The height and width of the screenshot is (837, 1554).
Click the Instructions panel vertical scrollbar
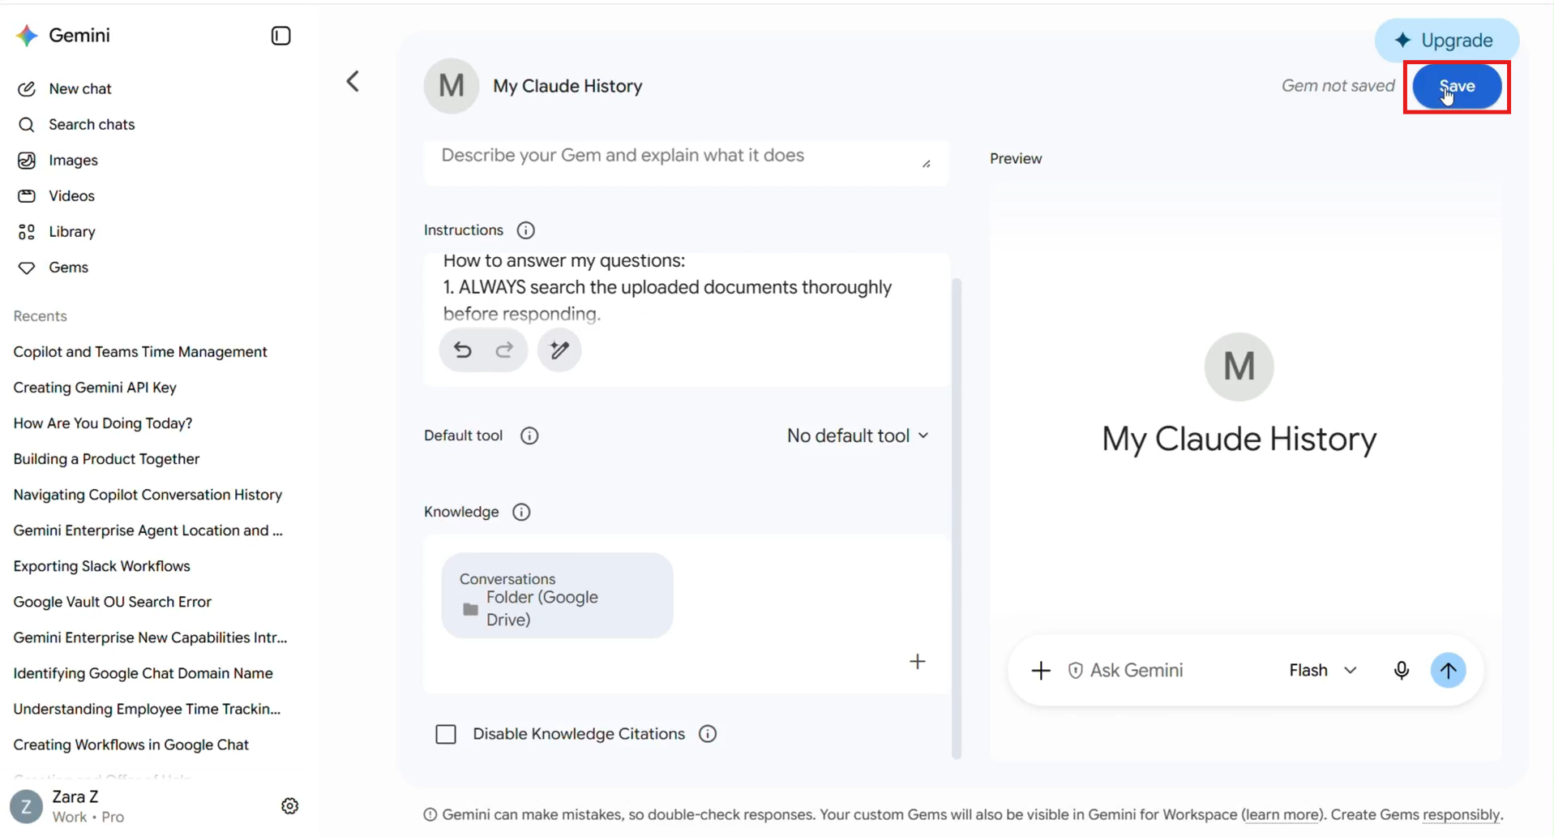tap(956, 517)
